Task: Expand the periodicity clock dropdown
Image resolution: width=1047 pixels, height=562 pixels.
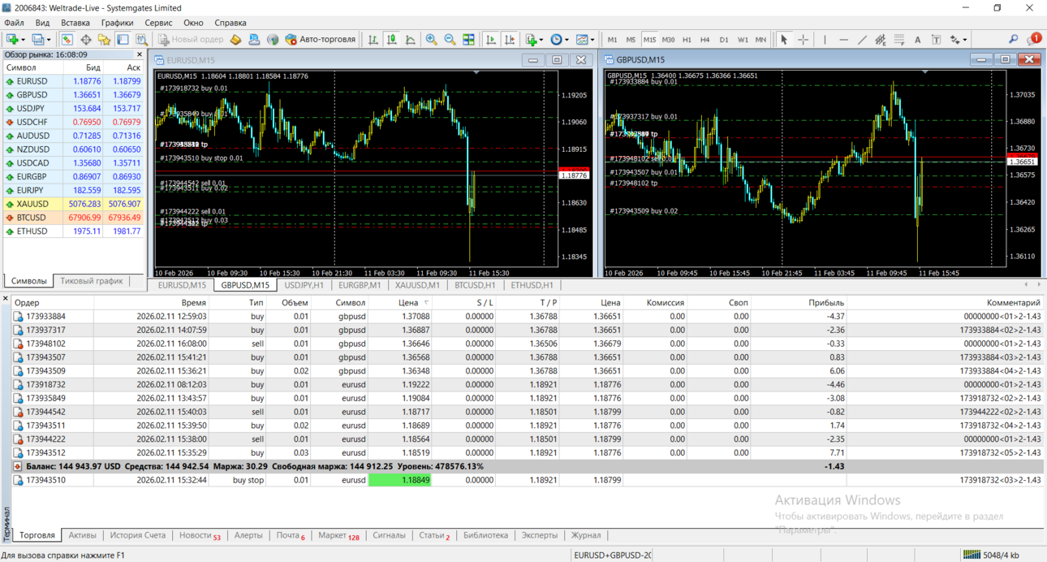Action: (x=567, y=39)
